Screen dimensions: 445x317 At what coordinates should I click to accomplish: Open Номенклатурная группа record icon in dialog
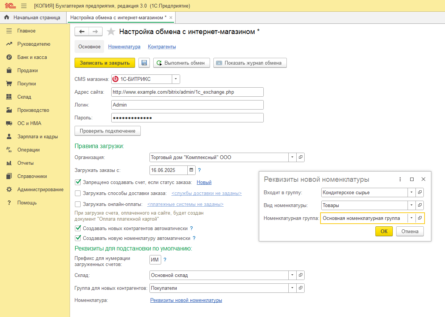[x=419, y=218]
